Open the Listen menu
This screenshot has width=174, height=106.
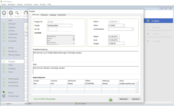point(36,4)
